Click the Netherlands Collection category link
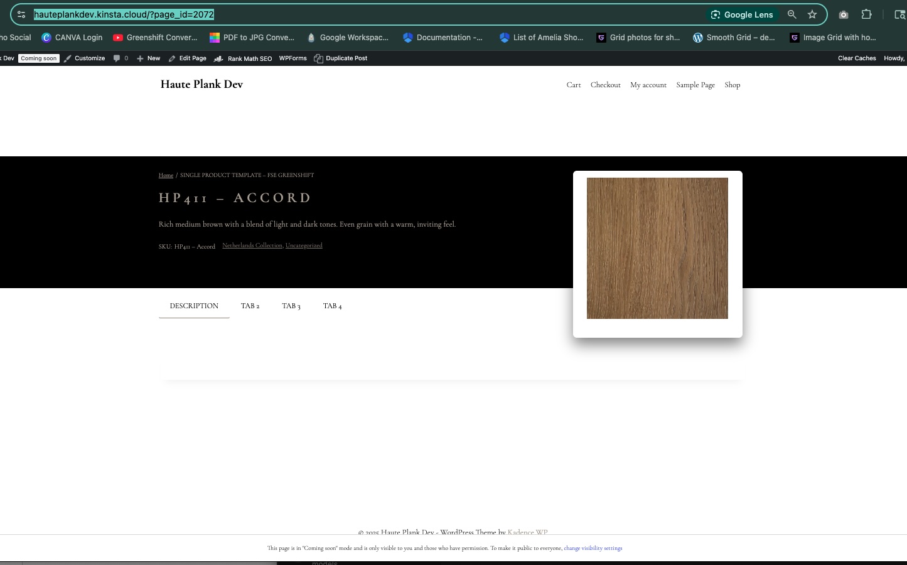907x565 pixels. click(x=252, y=245)
